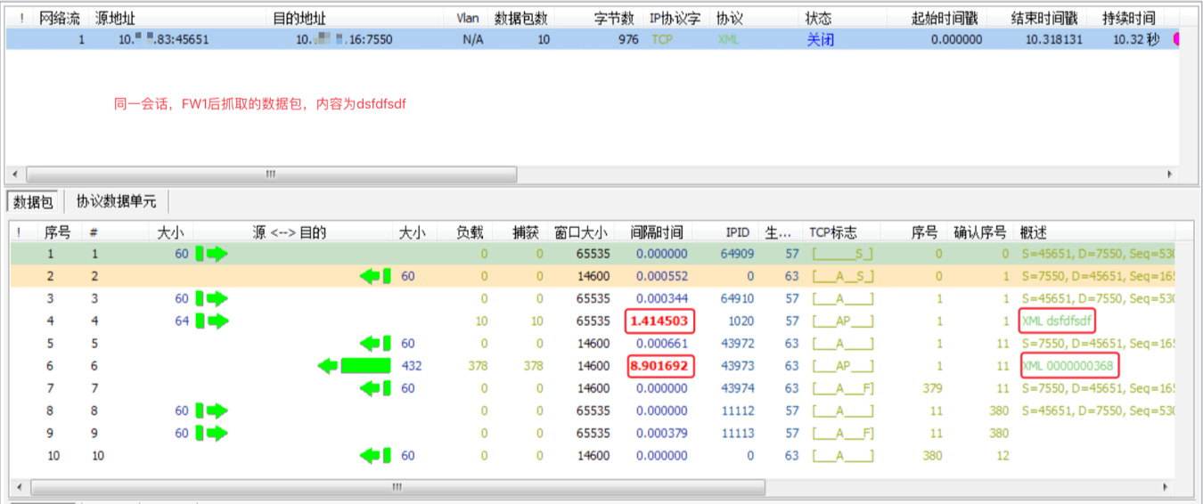Sort packets by the 间隔时间 column header
The image size is (1203, 504).
[656, 232]
